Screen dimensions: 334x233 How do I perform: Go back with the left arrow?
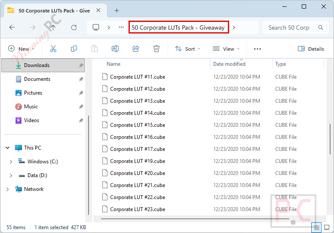pyautogui.click(x=12, y=28)
